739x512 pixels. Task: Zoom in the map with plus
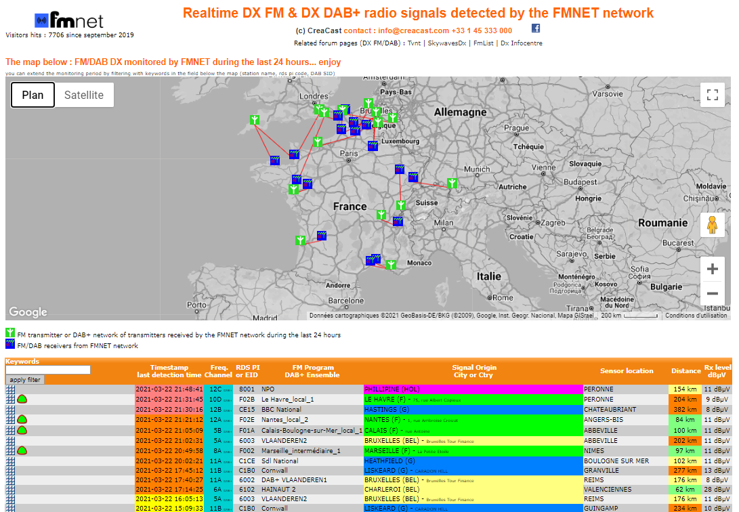coord(712,269)
